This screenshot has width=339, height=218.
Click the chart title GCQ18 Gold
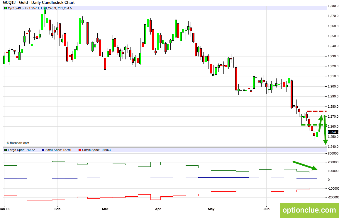(39, 3)
